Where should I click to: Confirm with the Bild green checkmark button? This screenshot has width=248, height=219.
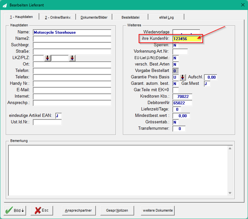point(15,210)
